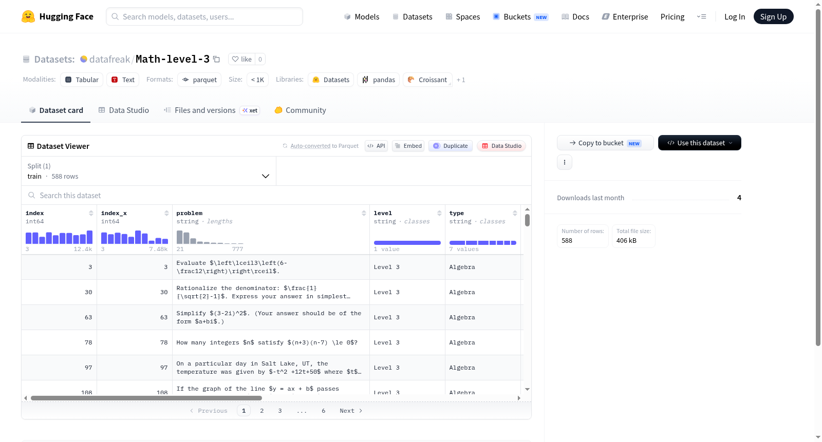This screenshot has width=822, height=442.
Task: Open Buckets in the navbar
Action: point(520,16)
